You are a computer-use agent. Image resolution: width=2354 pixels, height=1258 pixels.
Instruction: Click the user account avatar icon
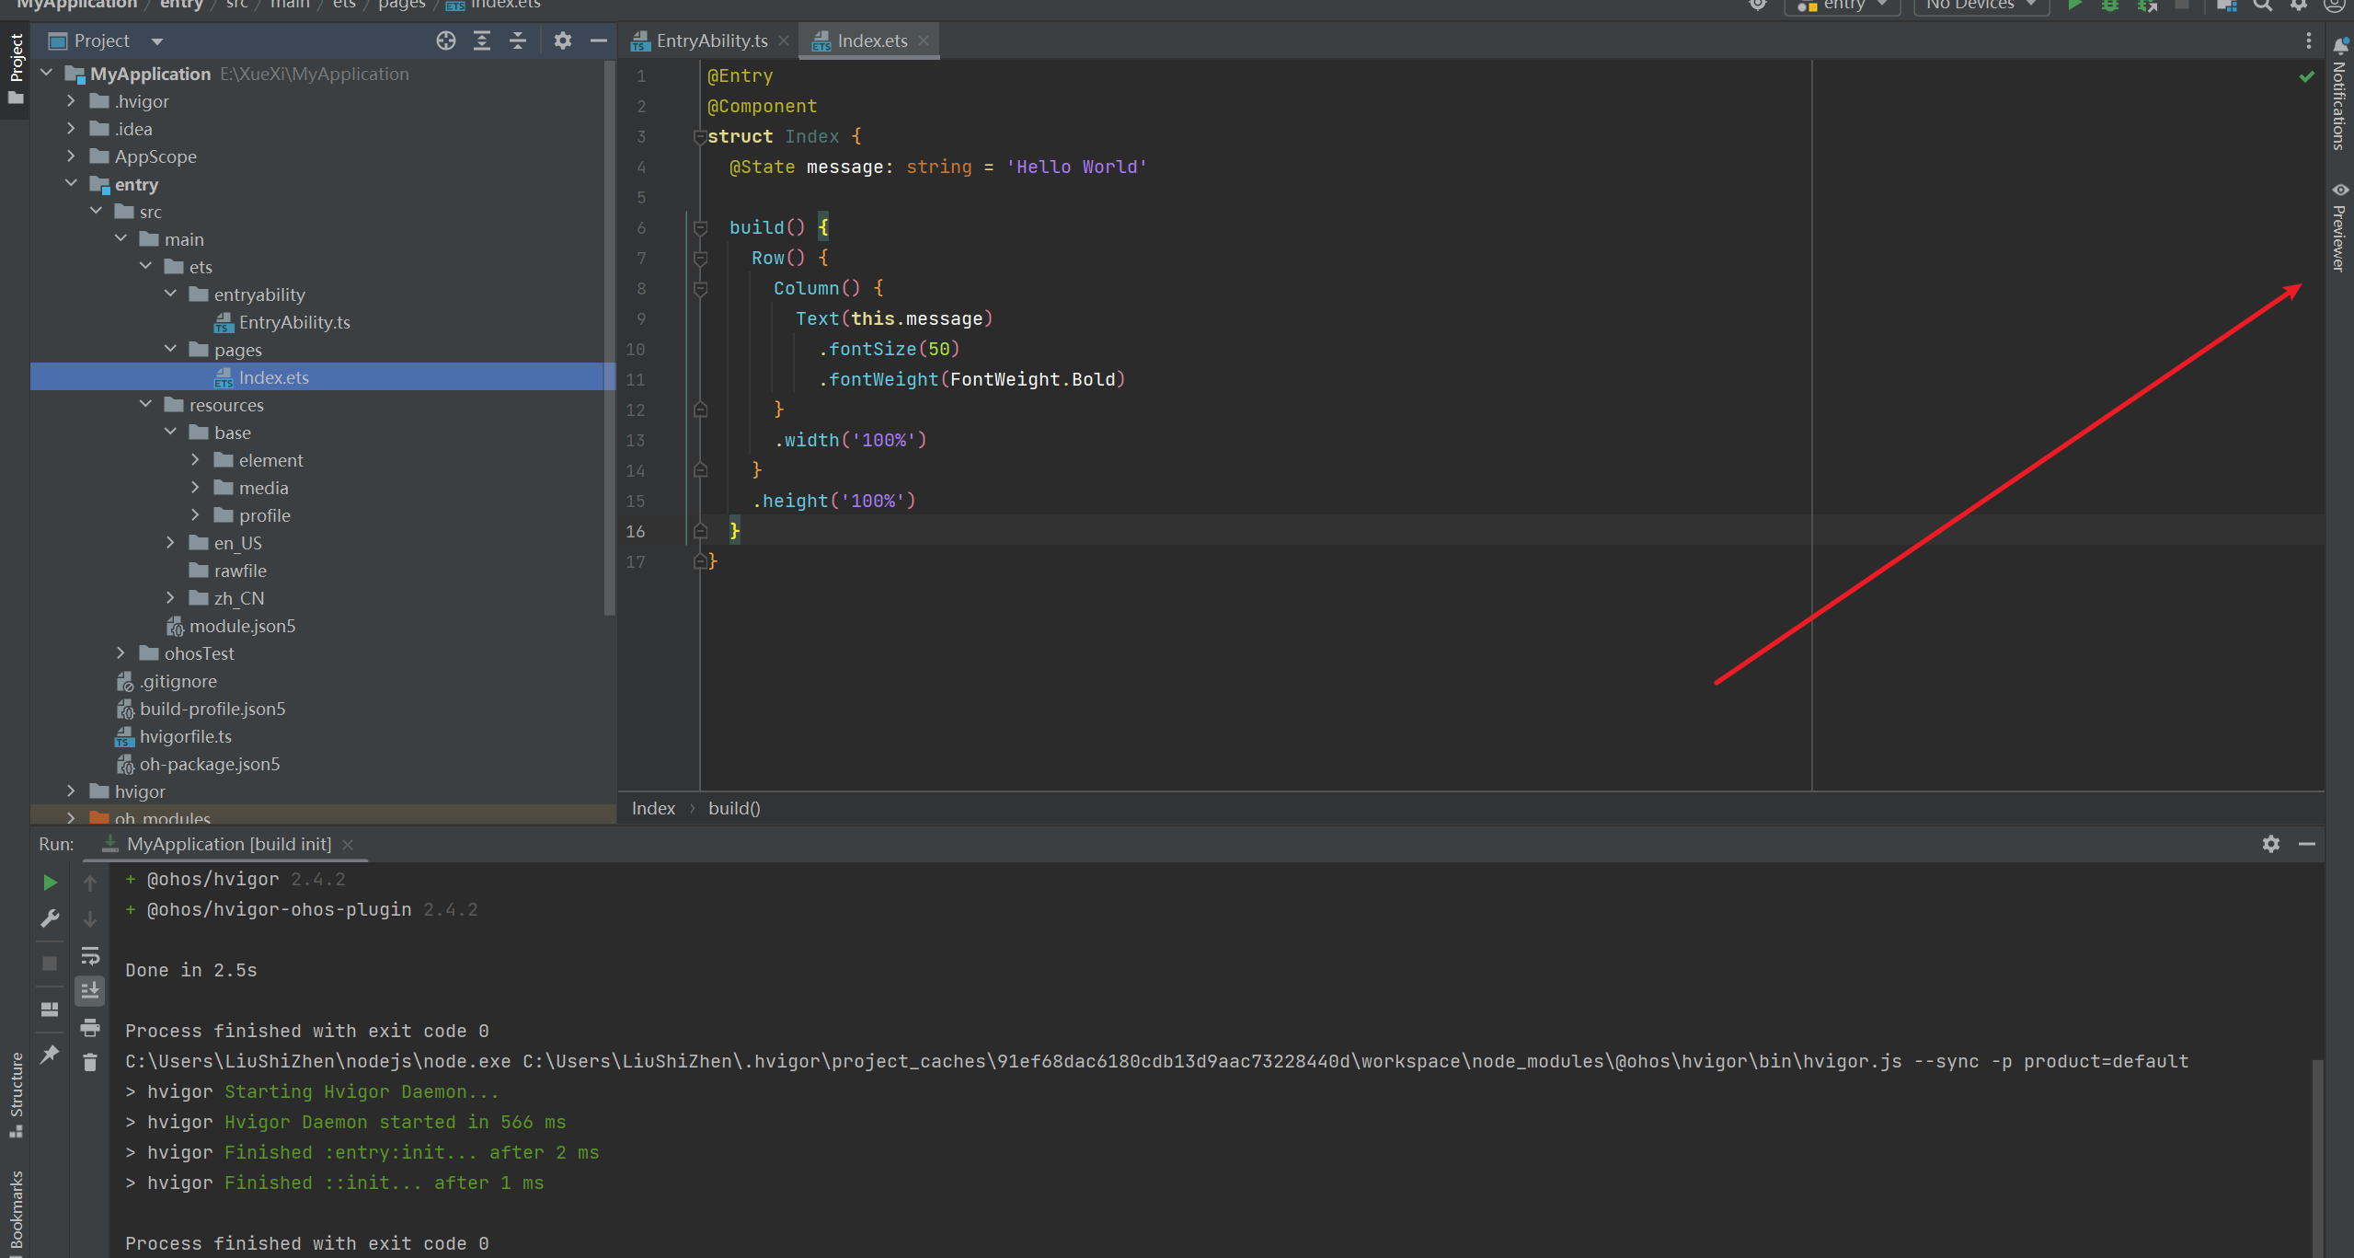[x=2335, y=6]
